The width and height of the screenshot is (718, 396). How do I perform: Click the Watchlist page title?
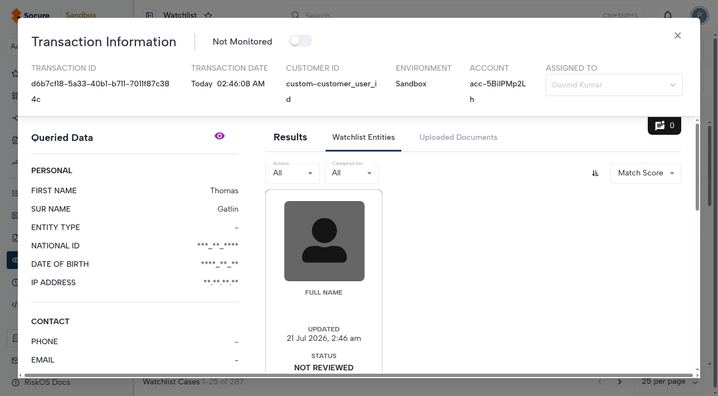pyautogui.click(x=180, y=15)
